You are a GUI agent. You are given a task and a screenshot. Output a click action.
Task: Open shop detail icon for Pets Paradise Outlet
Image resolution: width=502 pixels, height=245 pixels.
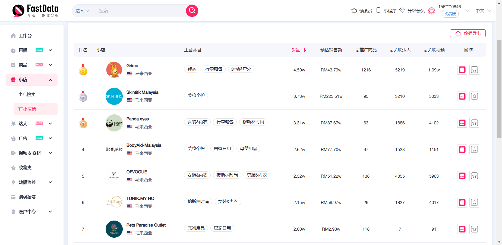coord(462,229)
